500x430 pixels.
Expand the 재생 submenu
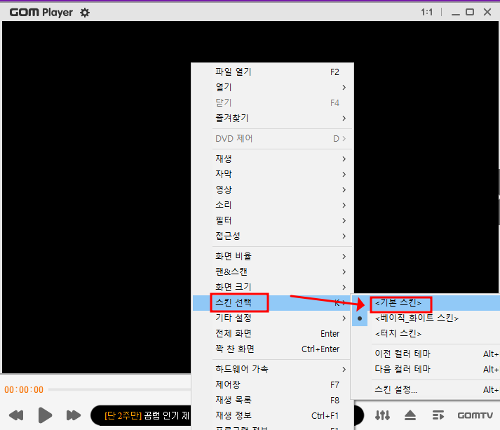(273, 159)
